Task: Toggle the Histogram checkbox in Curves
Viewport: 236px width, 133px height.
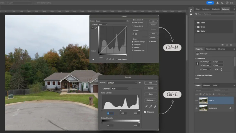Action: pyautogui.click(x=132, y=45)
